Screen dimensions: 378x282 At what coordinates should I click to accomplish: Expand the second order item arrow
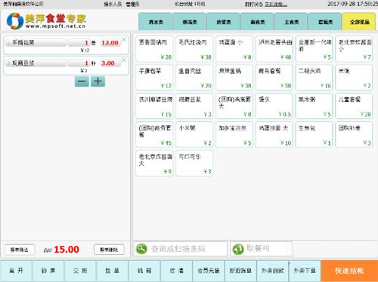[x=8, y=63]
